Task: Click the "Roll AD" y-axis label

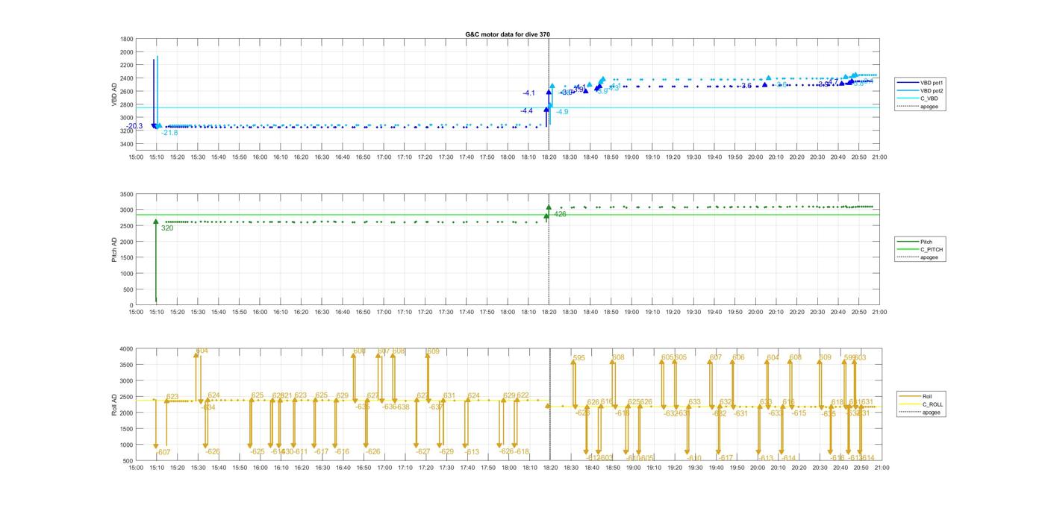Action: (x=115, y=404)
